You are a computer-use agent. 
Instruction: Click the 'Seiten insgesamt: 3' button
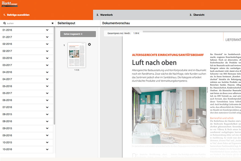78,34
